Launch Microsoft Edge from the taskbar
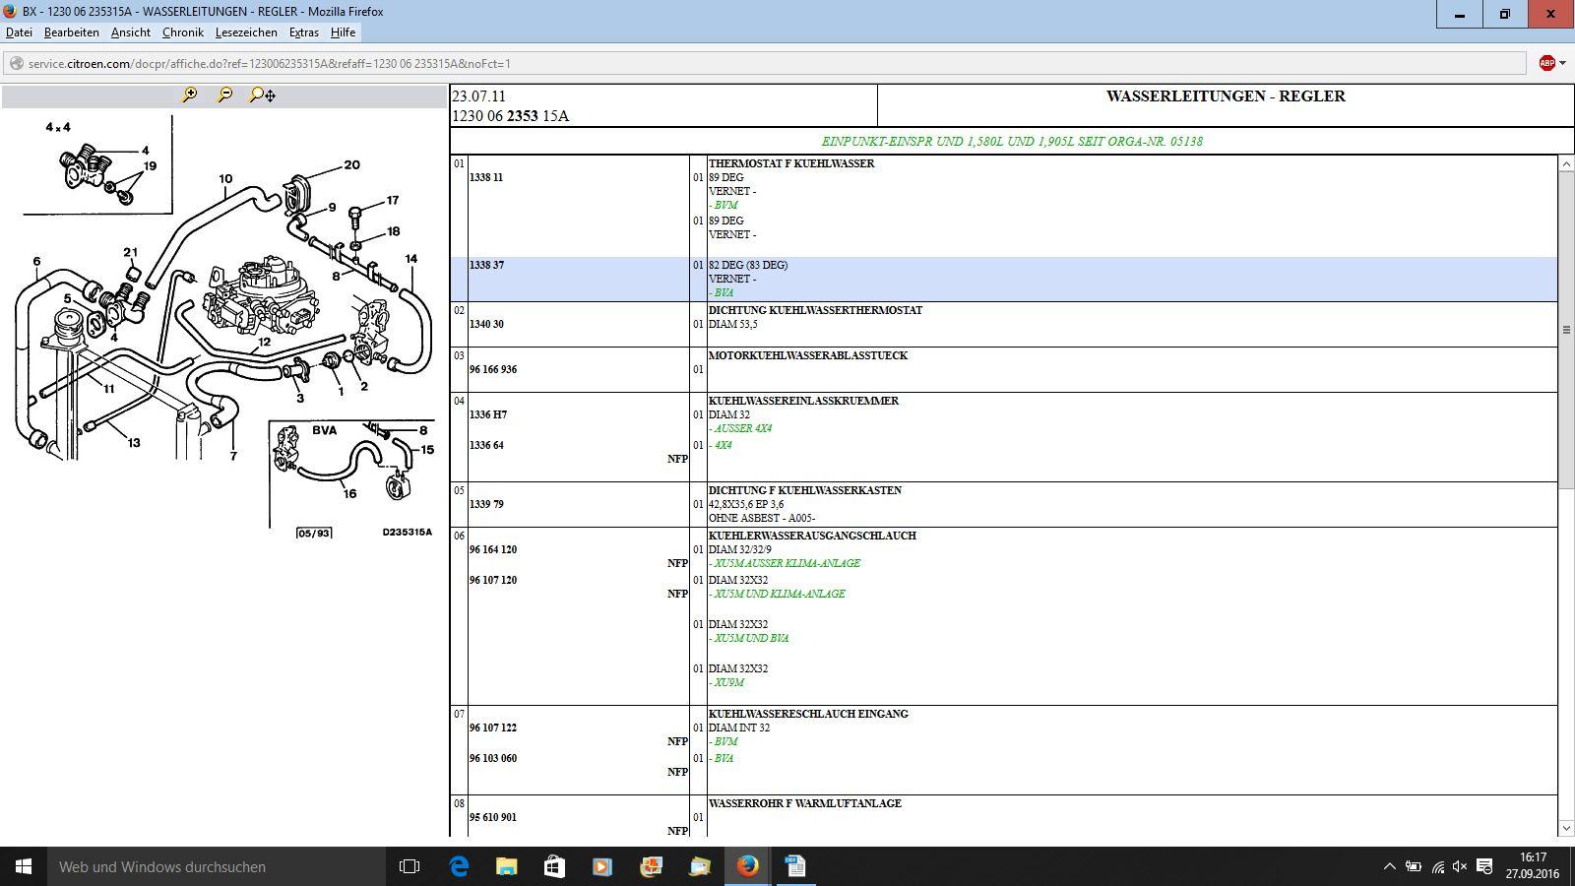Screen dimensions: 1575x886 coord(459,866)
